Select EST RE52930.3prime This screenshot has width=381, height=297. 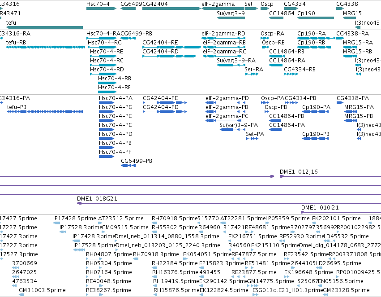pyautogui.click(x=281, y=241)
